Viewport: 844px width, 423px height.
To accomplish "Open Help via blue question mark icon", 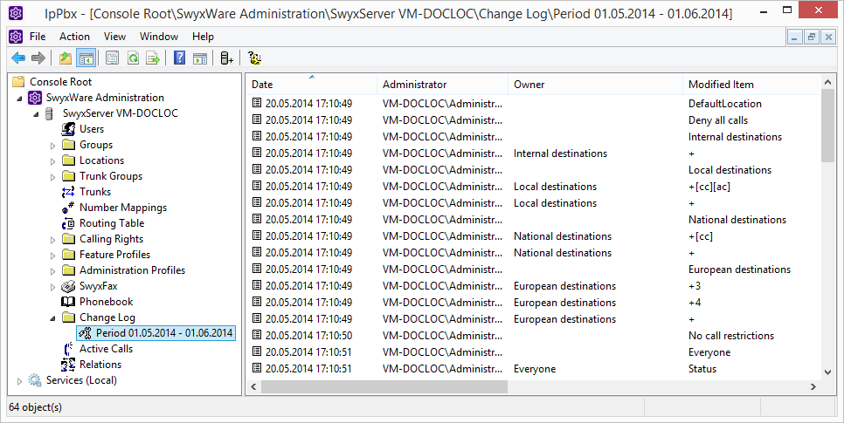I will pos(179,58).
